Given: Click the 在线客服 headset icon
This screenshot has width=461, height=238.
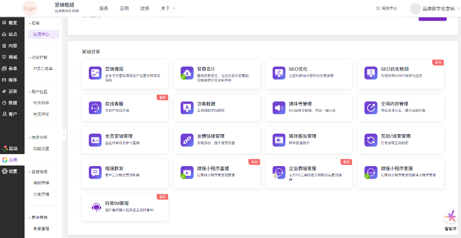Looking at the screenshot, I should click(95, 107).
